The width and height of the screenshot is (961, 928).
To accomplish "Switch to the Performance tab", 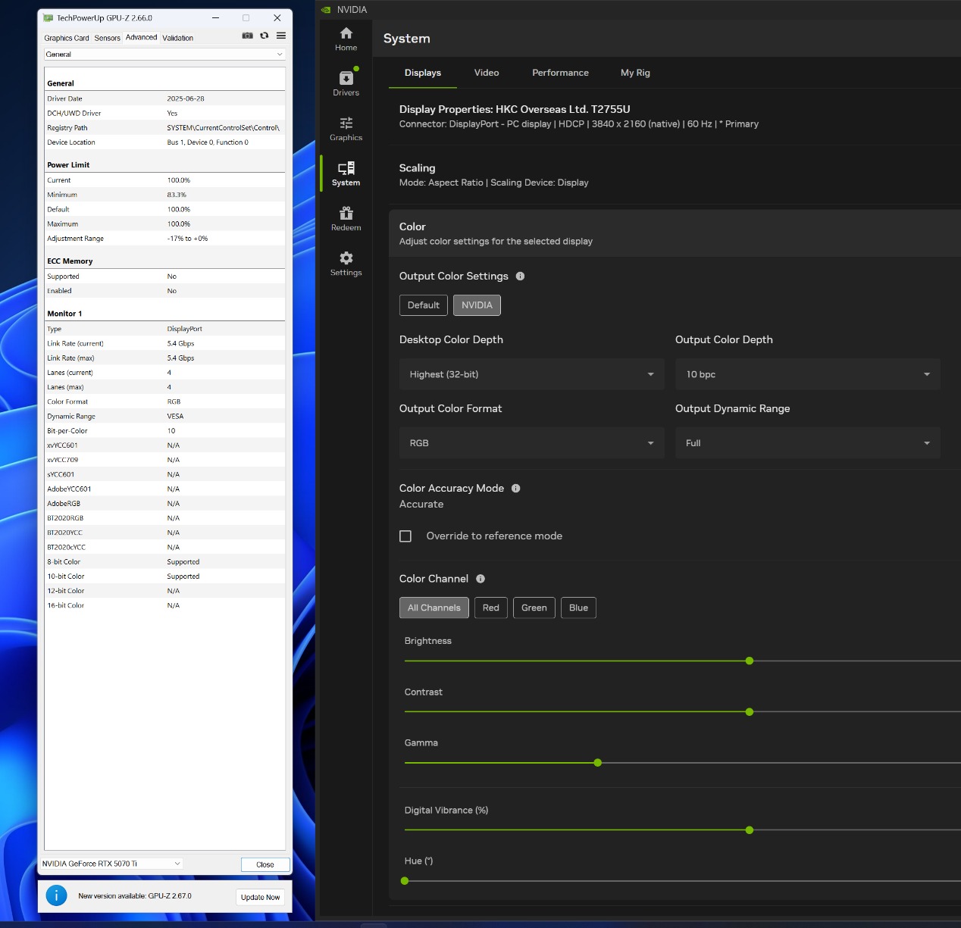I will (560, 73).
